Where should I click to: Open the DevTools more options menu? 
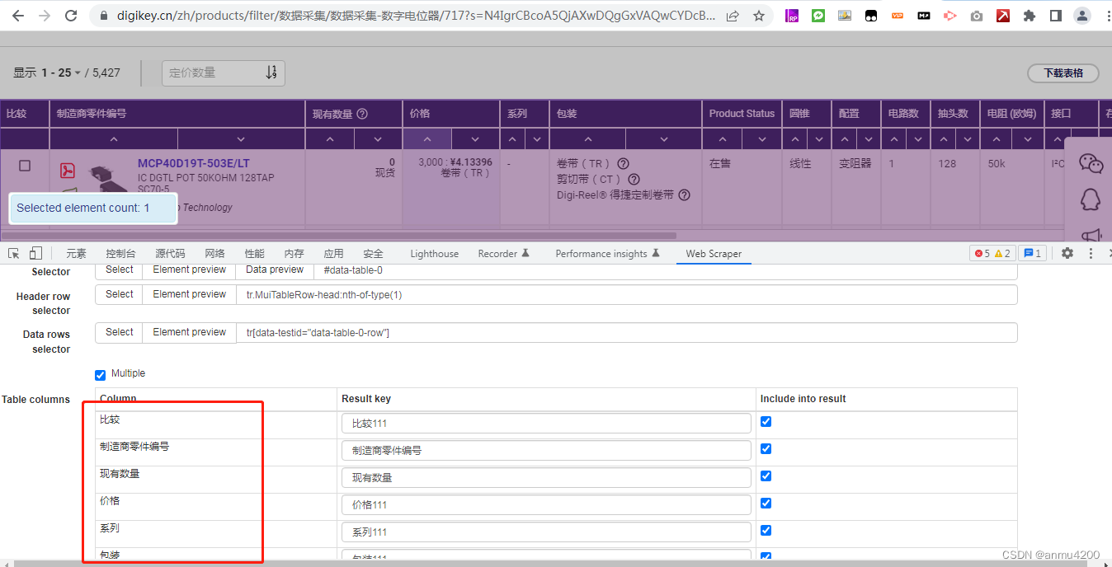click(x=1091, y=253)
